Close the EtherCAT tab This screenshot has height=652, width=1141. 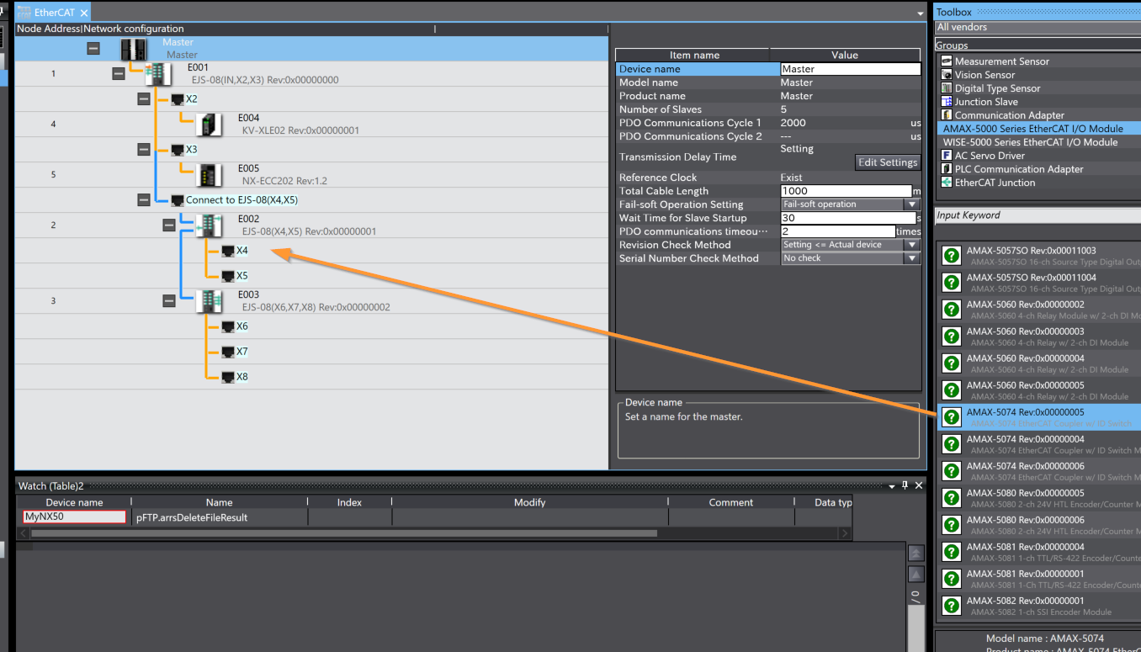(x=84, y=13)
